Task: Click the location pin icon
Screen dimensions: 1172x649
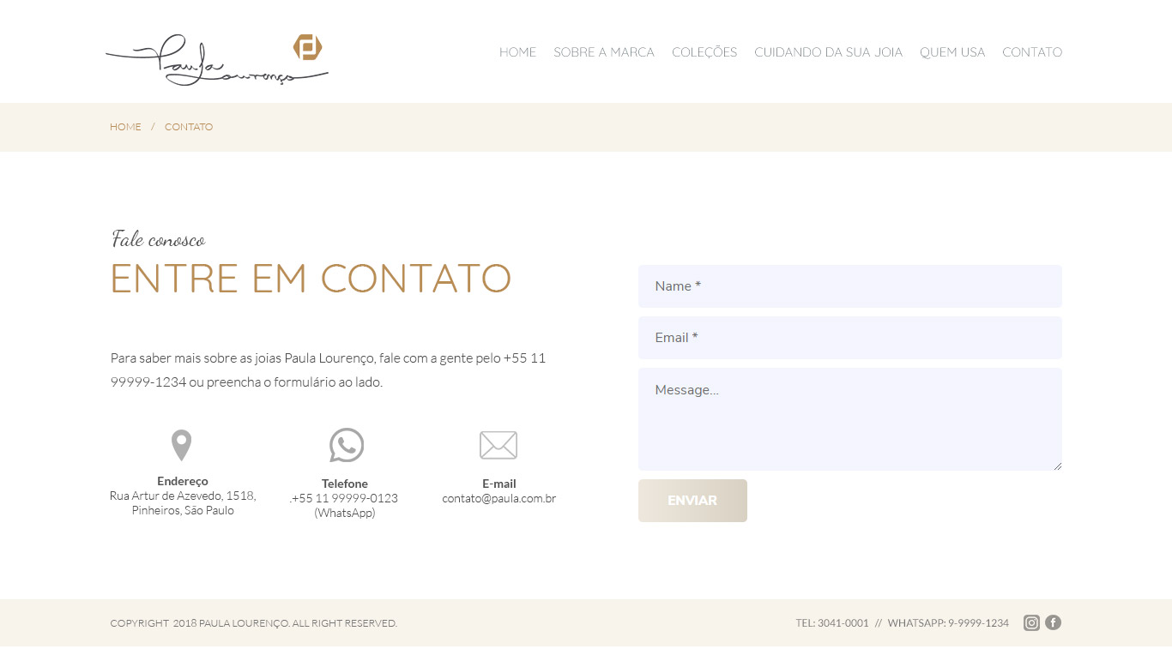Action: coord(181,446)
